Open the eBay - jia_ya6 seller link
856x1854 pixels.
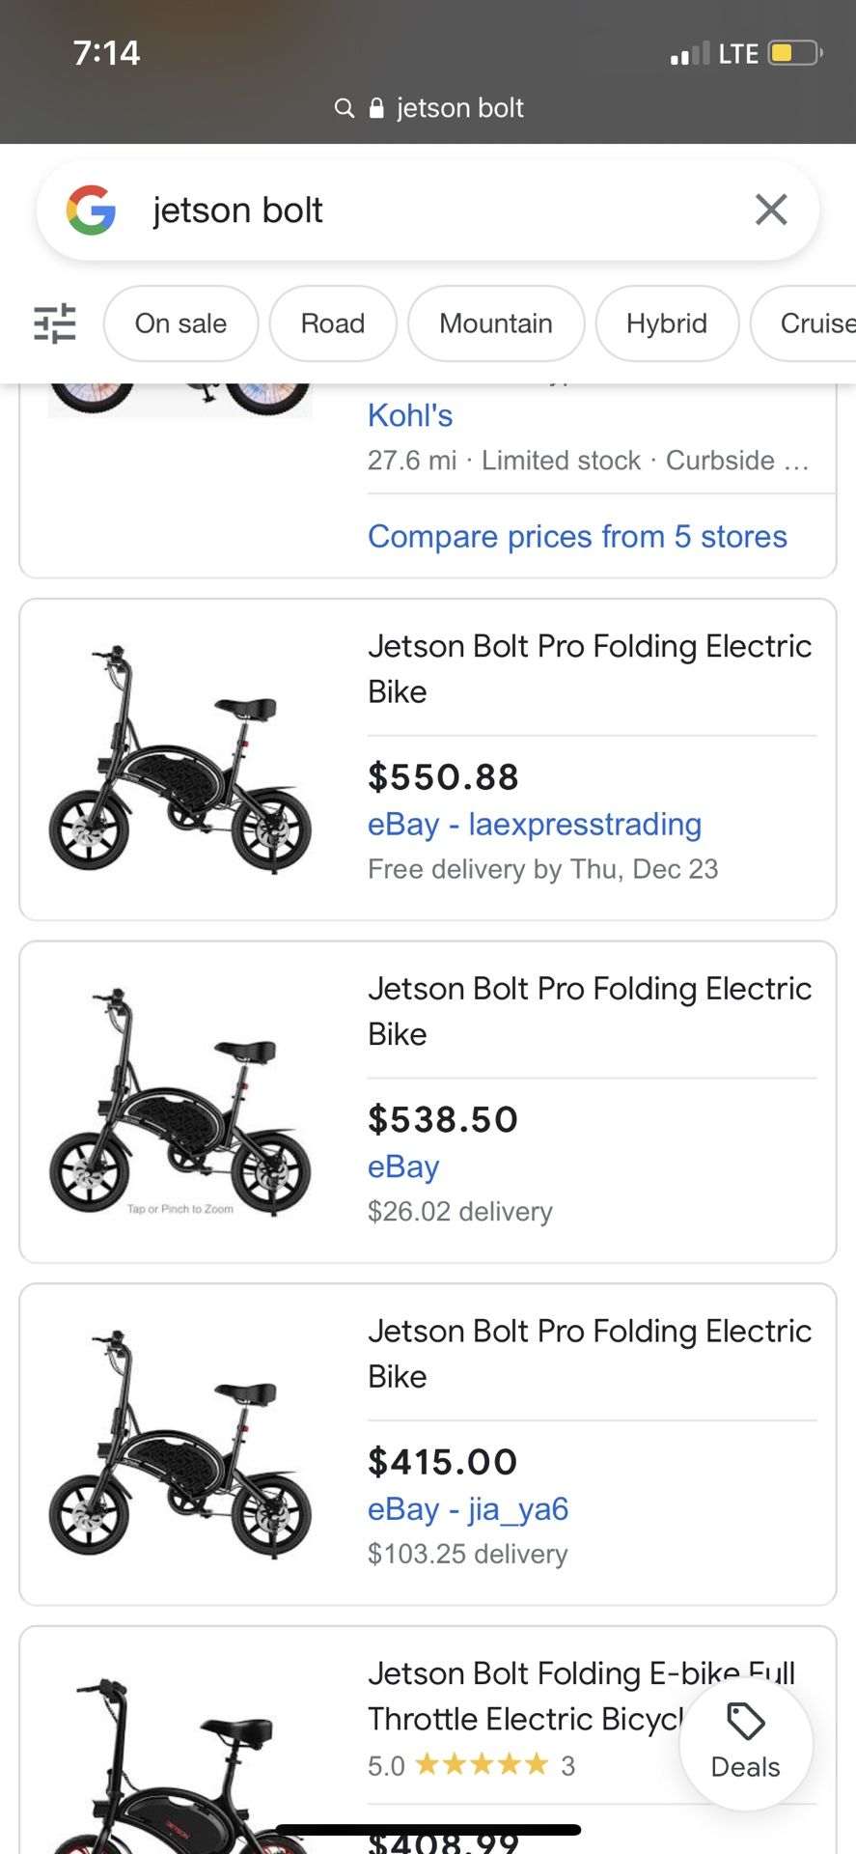point(468,1508)
